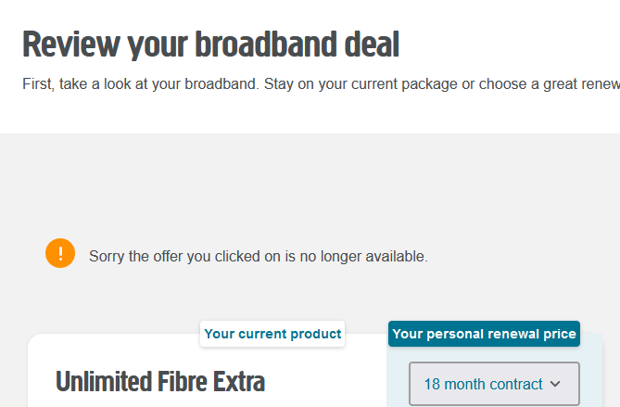This screenshot has height=407, width=620.
Task: Click the orange warning exclamation icon
Action: click(x=60, y=253)
